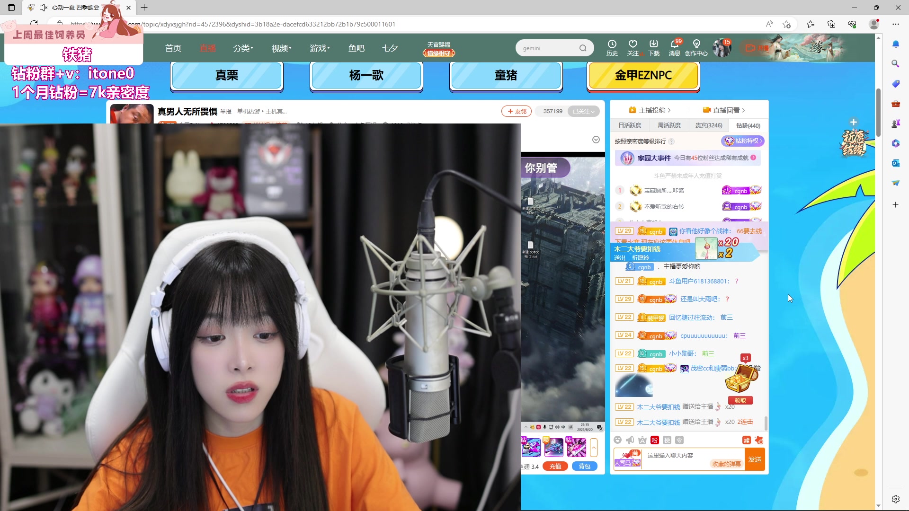Image resolution: width=909 pixels, height=511 pixels.
Task: Switch to the 周活跃度 tab
Action: (669, 125)
